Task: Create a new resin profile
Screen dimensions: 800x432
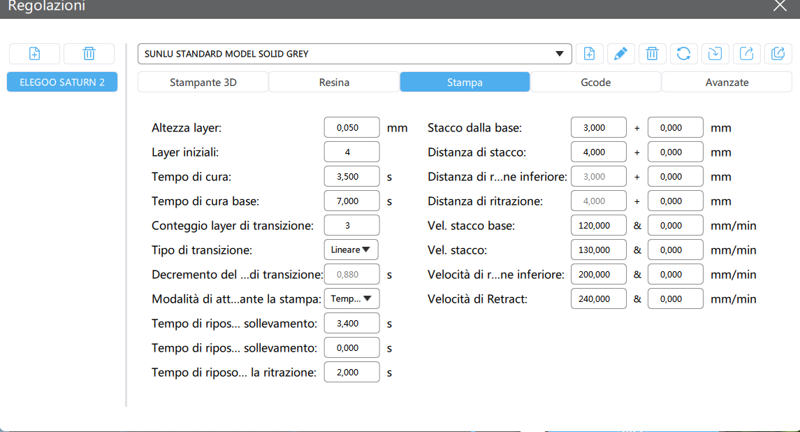Action: point(590,54)
